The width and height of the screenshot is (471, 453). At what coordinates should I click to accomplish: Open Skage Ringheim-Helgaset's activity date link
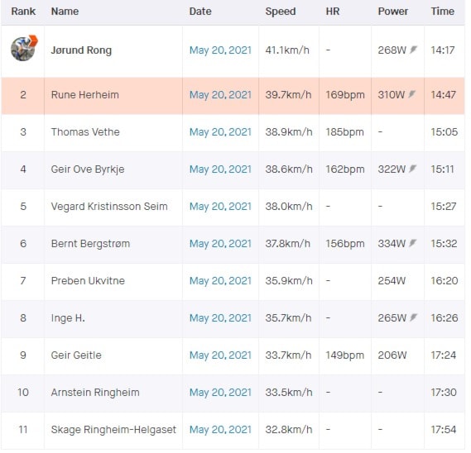[x=220, y=430]
